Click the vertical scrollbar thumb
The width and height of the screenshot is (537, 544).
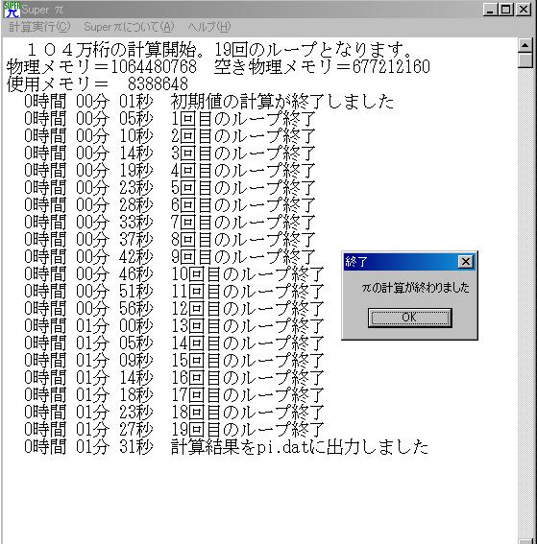[525, 60]
